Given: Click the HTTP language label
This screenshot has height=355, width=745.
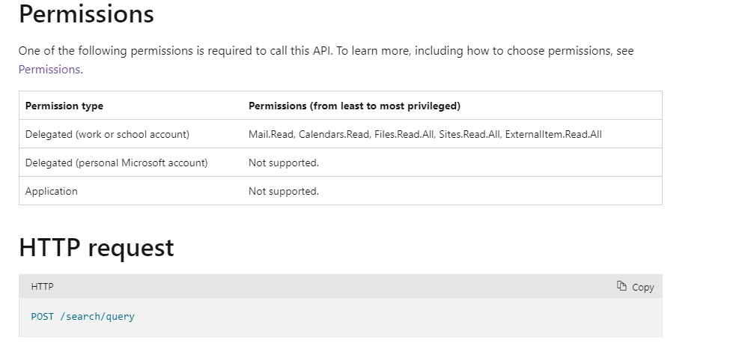Looking at the screenshot, I should pos(42,287).
